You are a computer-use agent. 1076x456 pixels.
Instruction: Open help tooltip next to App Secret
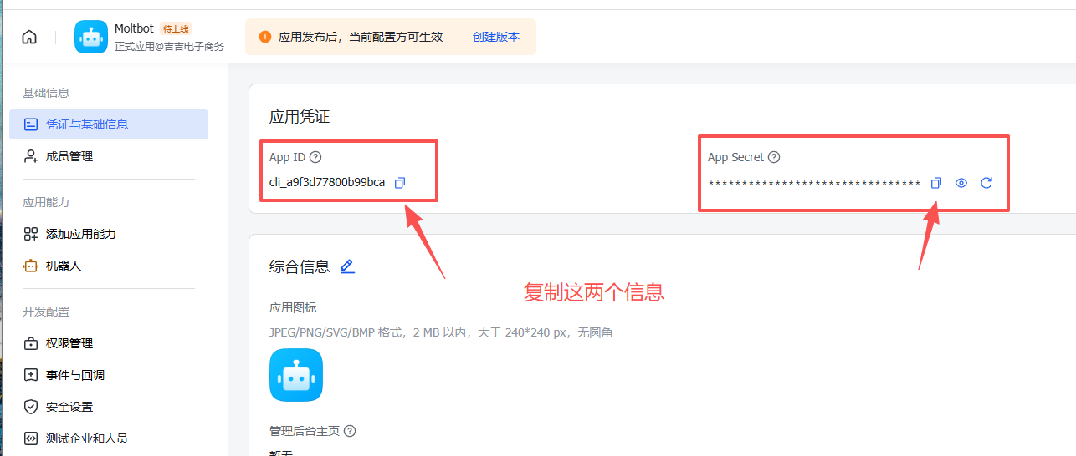(774, 157)
